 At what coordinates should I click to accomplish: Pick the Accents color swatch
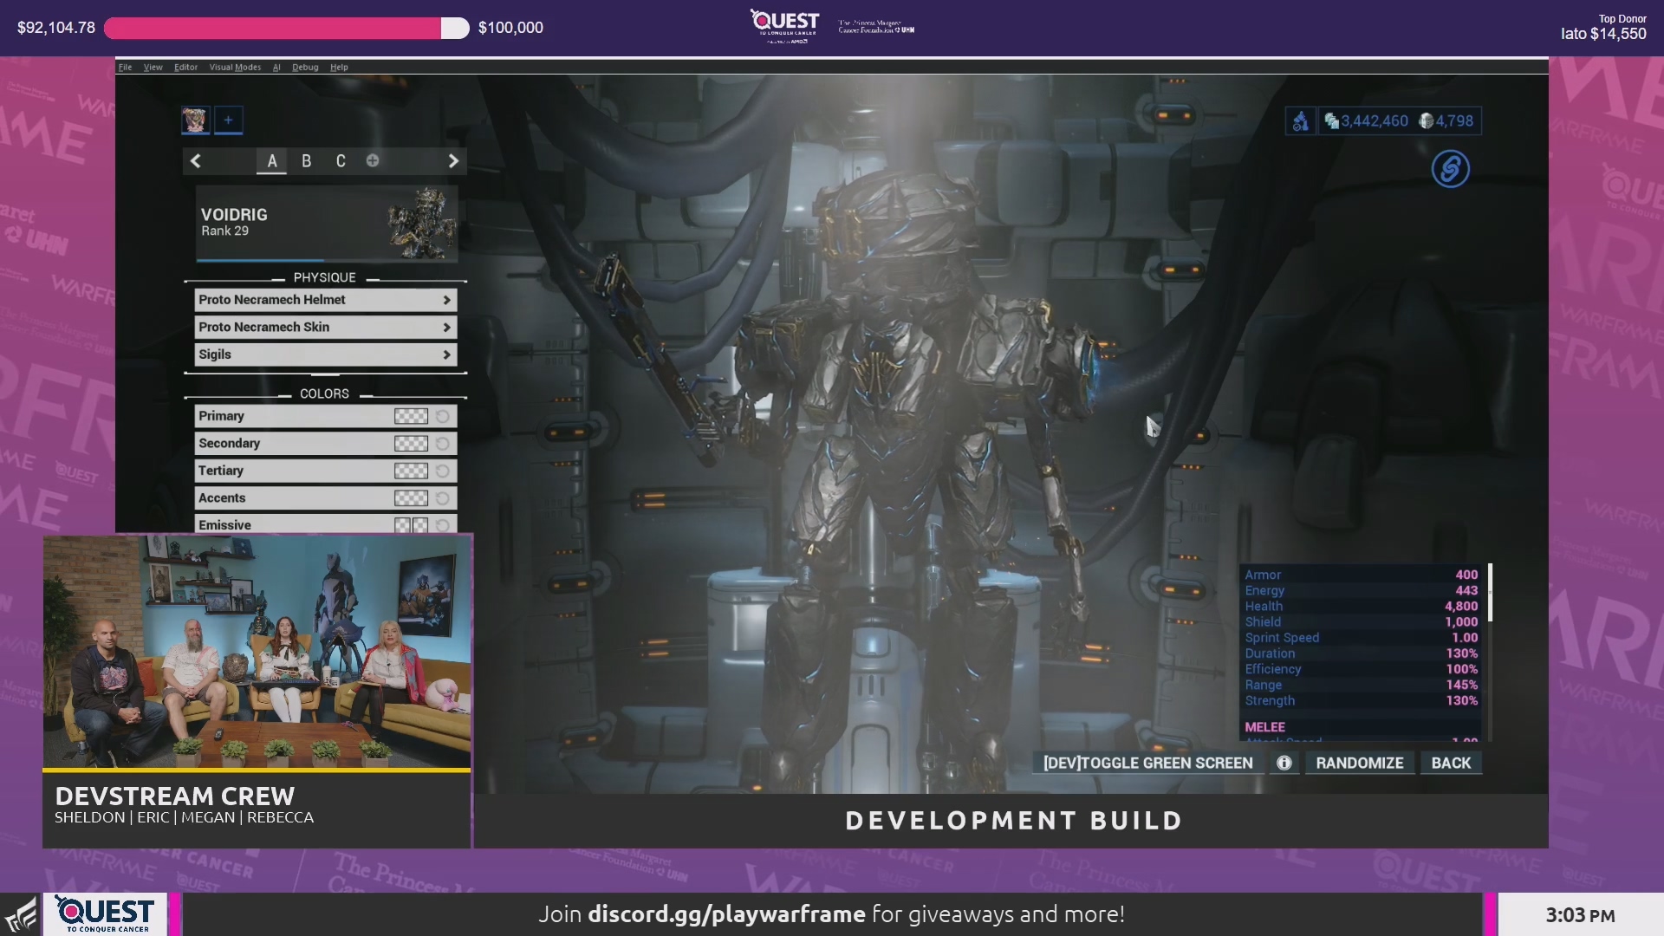pos(411,498)
